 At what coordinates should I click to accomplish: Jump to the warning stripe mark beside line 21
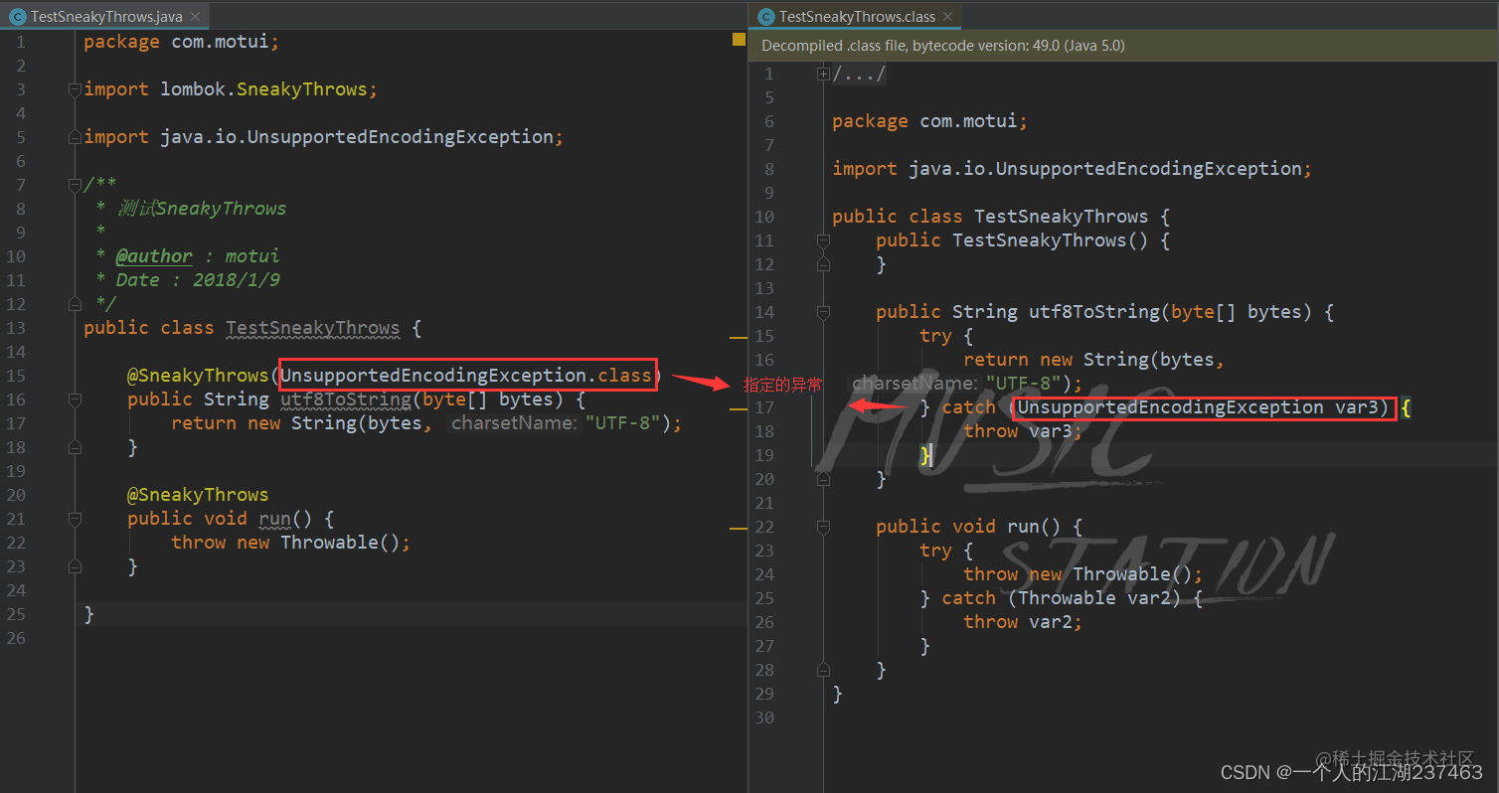pyautogui.click(x=739, y=529)
